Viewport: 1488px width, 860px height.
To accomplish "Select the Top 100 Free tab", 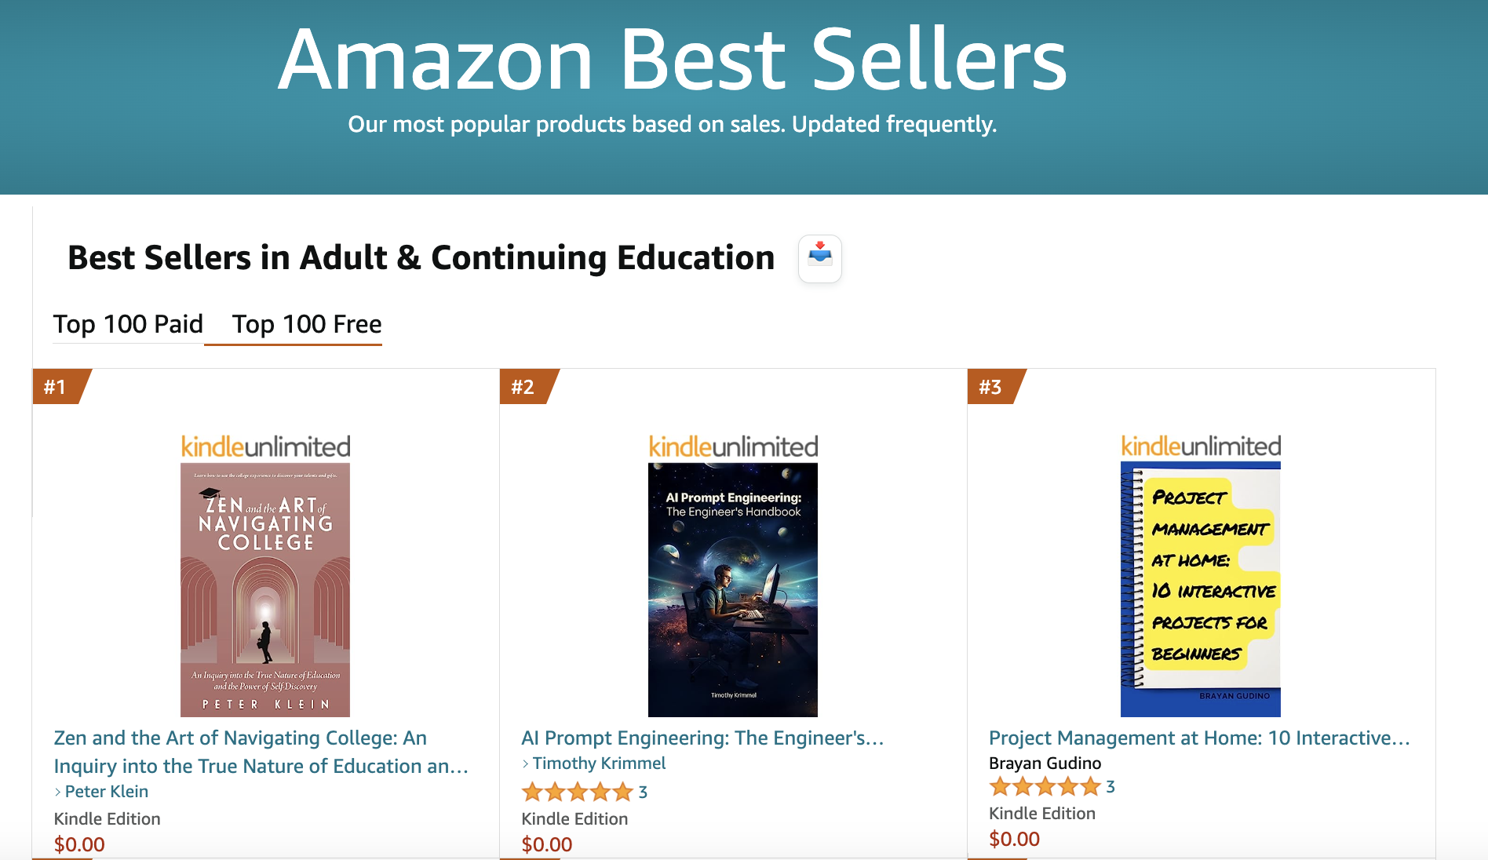I will pos(307,324).
